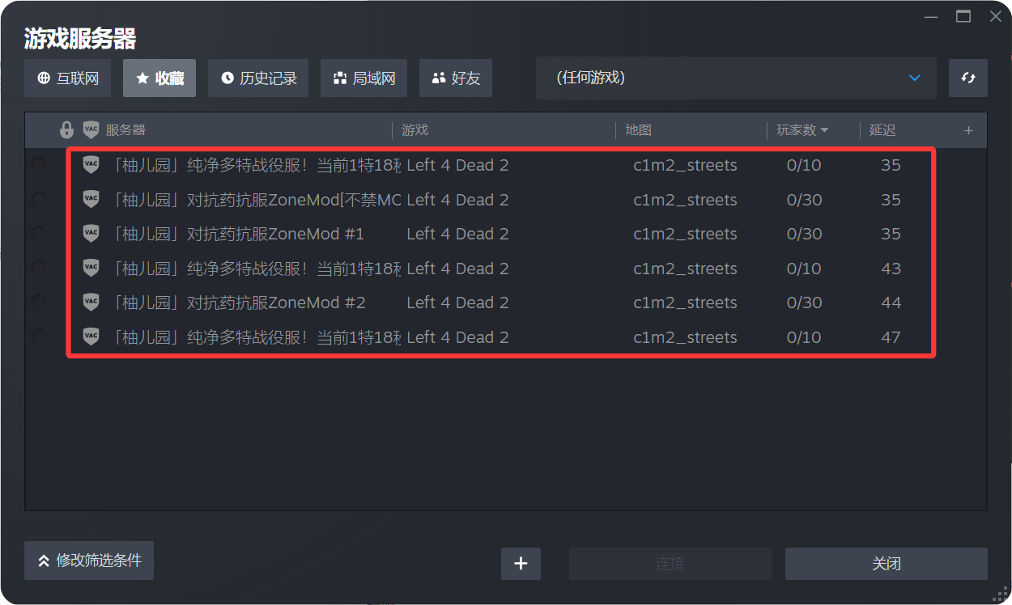
Task: Sort by the 地图 column header
Action: tap(639, 130)
